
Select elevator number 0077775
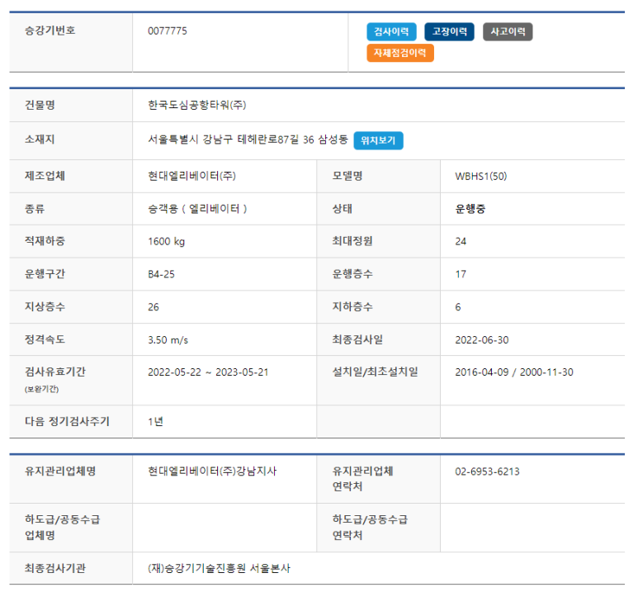[168, 31]
